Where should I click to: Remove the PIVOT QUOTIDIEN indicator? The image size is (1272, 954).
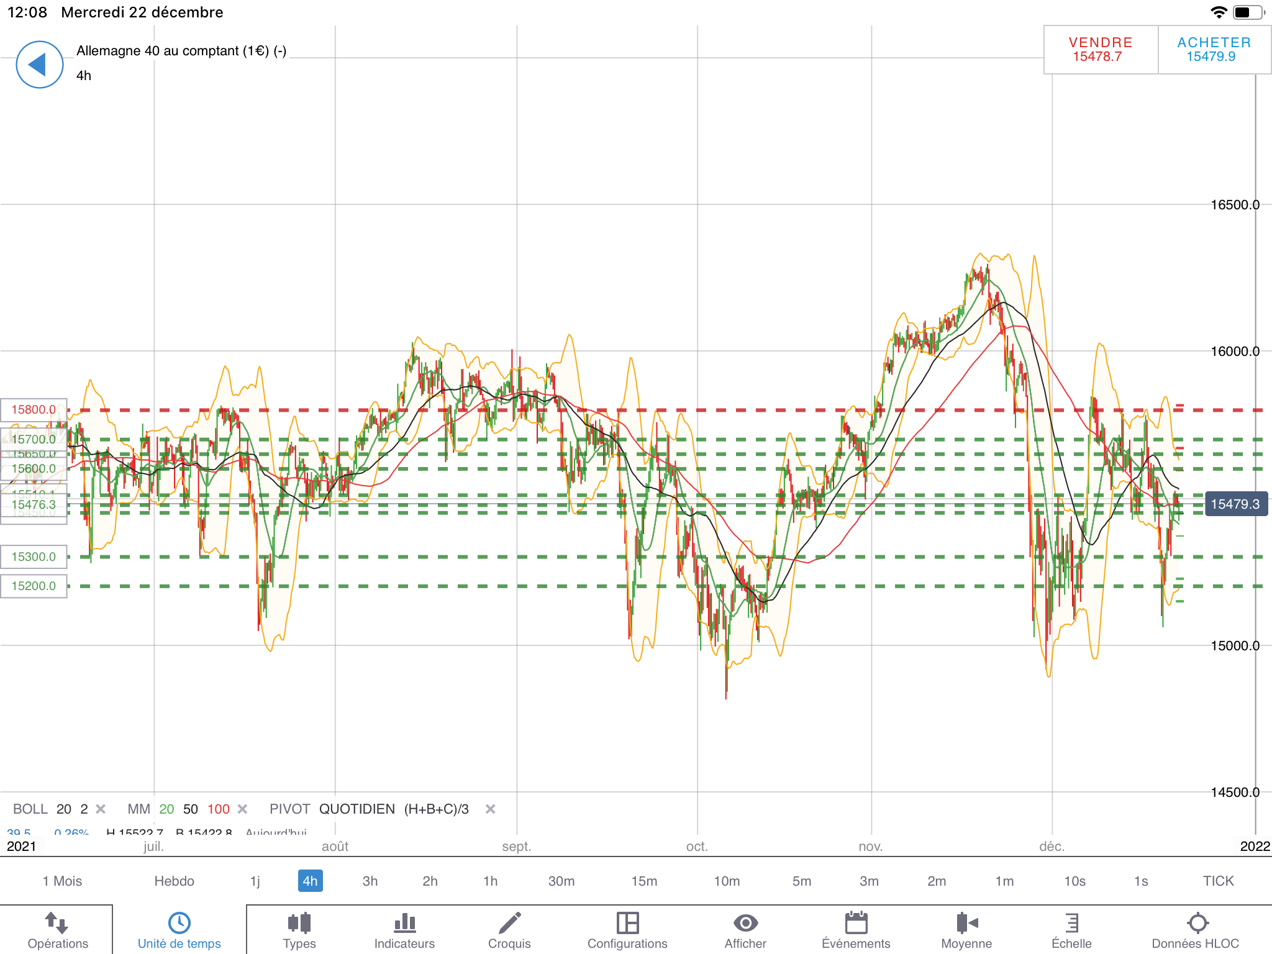pyautogui.click(x=490, y=809)
